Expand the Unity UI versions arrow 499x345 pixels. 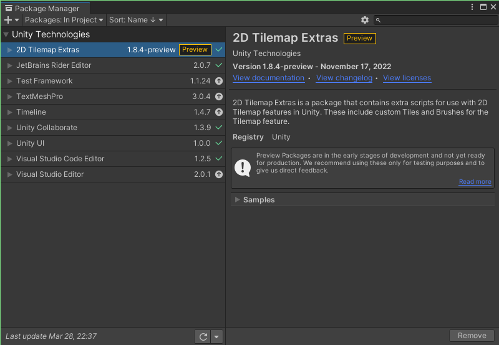[x=9, y=143]
